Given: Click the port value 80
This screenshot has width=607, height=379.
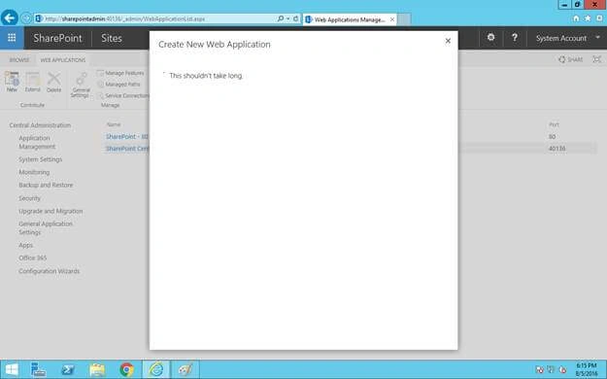Looking at the screenshot, I should tap(552, 136).
